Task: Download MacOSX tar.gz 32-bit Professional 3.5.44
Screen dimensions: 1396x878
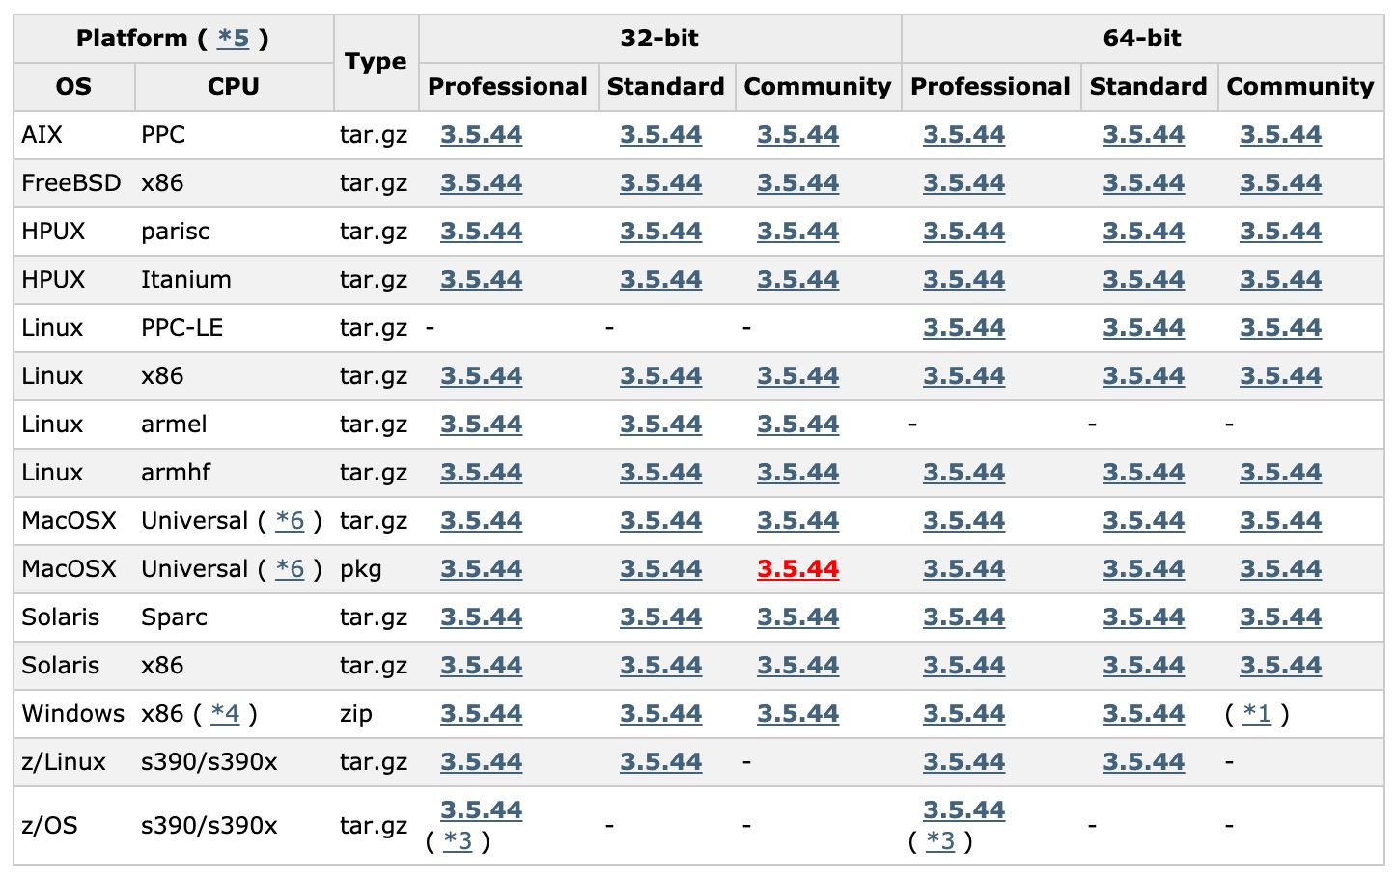Action: coord(481,521)
